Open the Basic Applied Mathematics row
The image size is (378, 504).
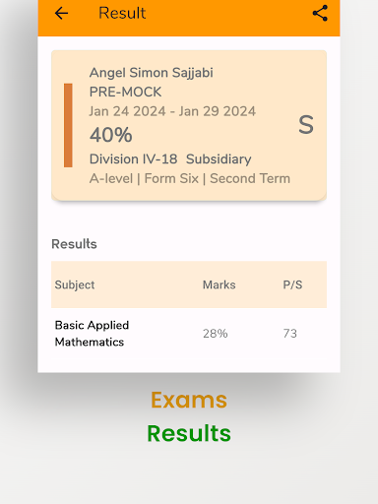[x=189, y=334]
